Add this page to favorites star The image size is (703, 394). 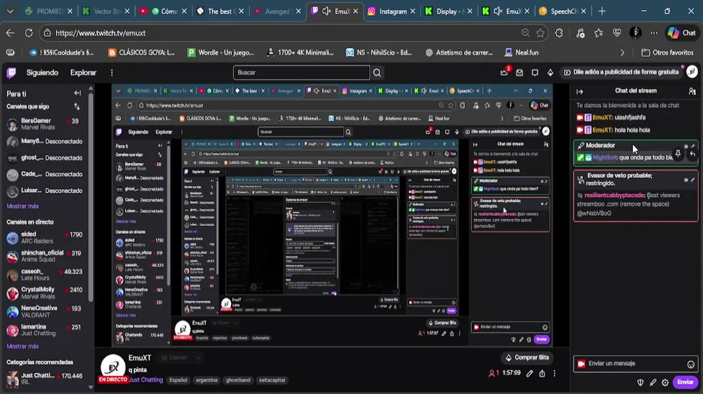click(x=540, y=33)
